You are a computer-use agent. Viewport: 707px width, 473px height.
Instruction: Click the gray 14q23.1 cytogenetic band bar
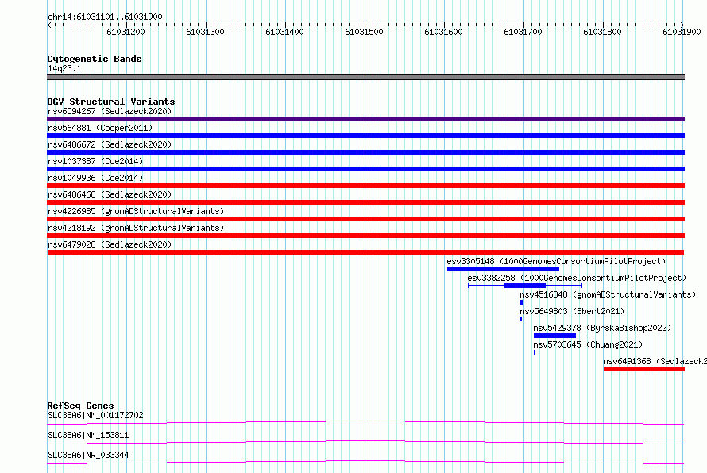coord(365,77)
